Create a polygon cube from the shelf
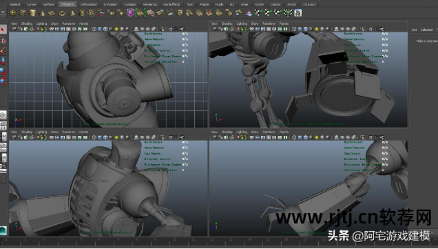Viewport: 438px width, 249px height. click(x=23, y=13)
